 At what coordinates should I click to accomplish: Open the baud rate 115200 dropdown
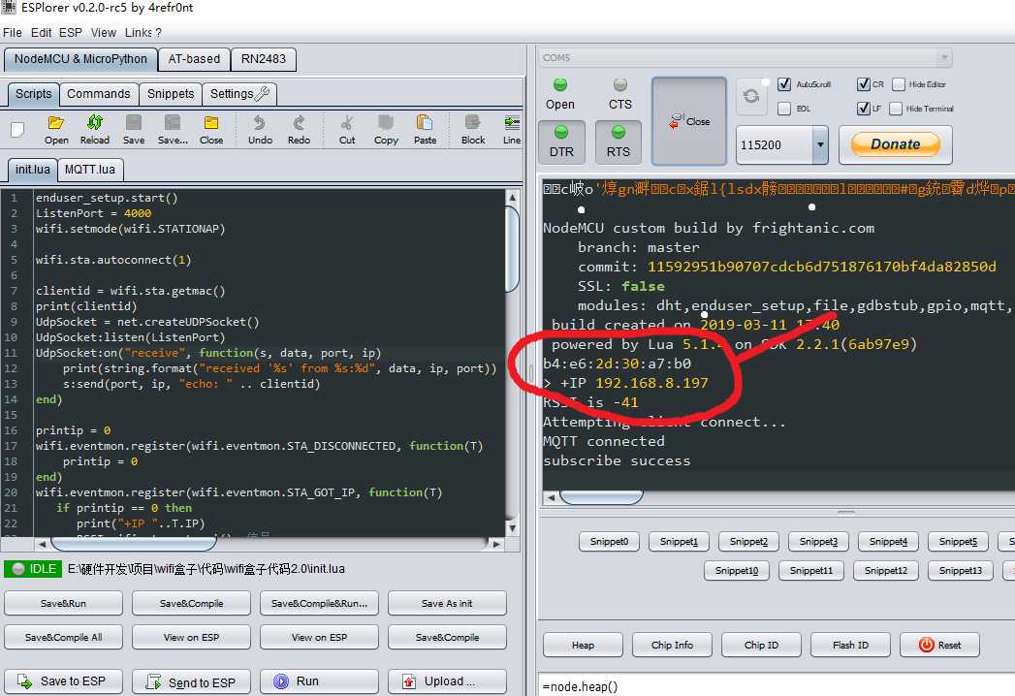click(820, 144)
